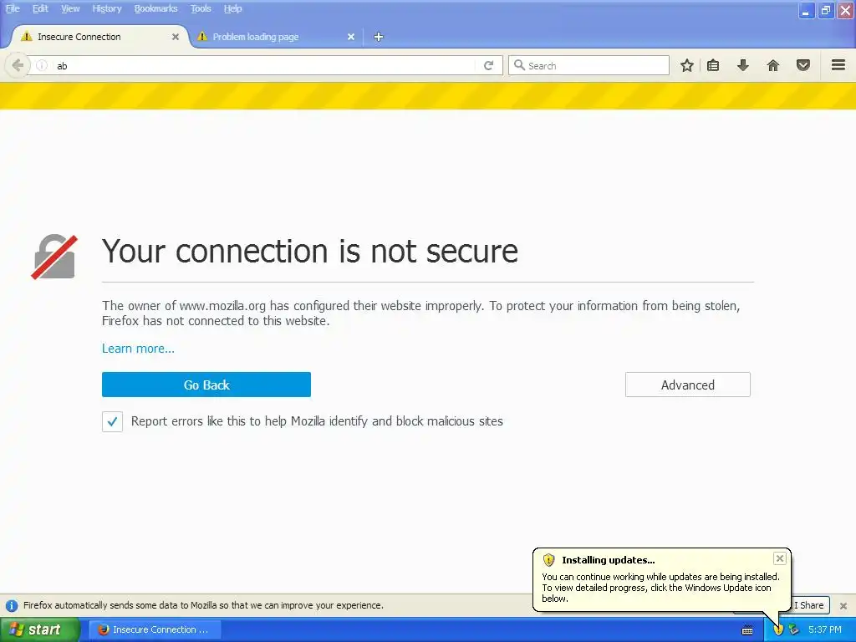Open the hamburger menu
This screenshot has width=856, height=642.
click(838, 65)
